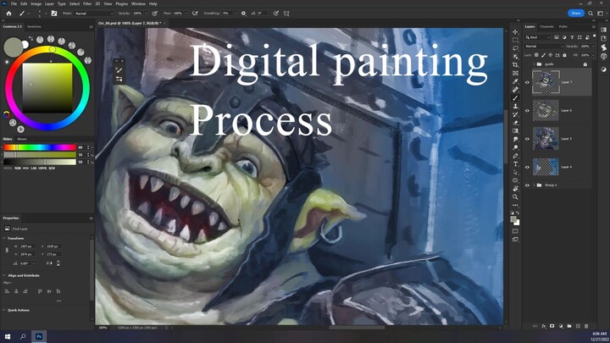
Task: Collapse the Transform section
Action: click(x=4, y=238)
